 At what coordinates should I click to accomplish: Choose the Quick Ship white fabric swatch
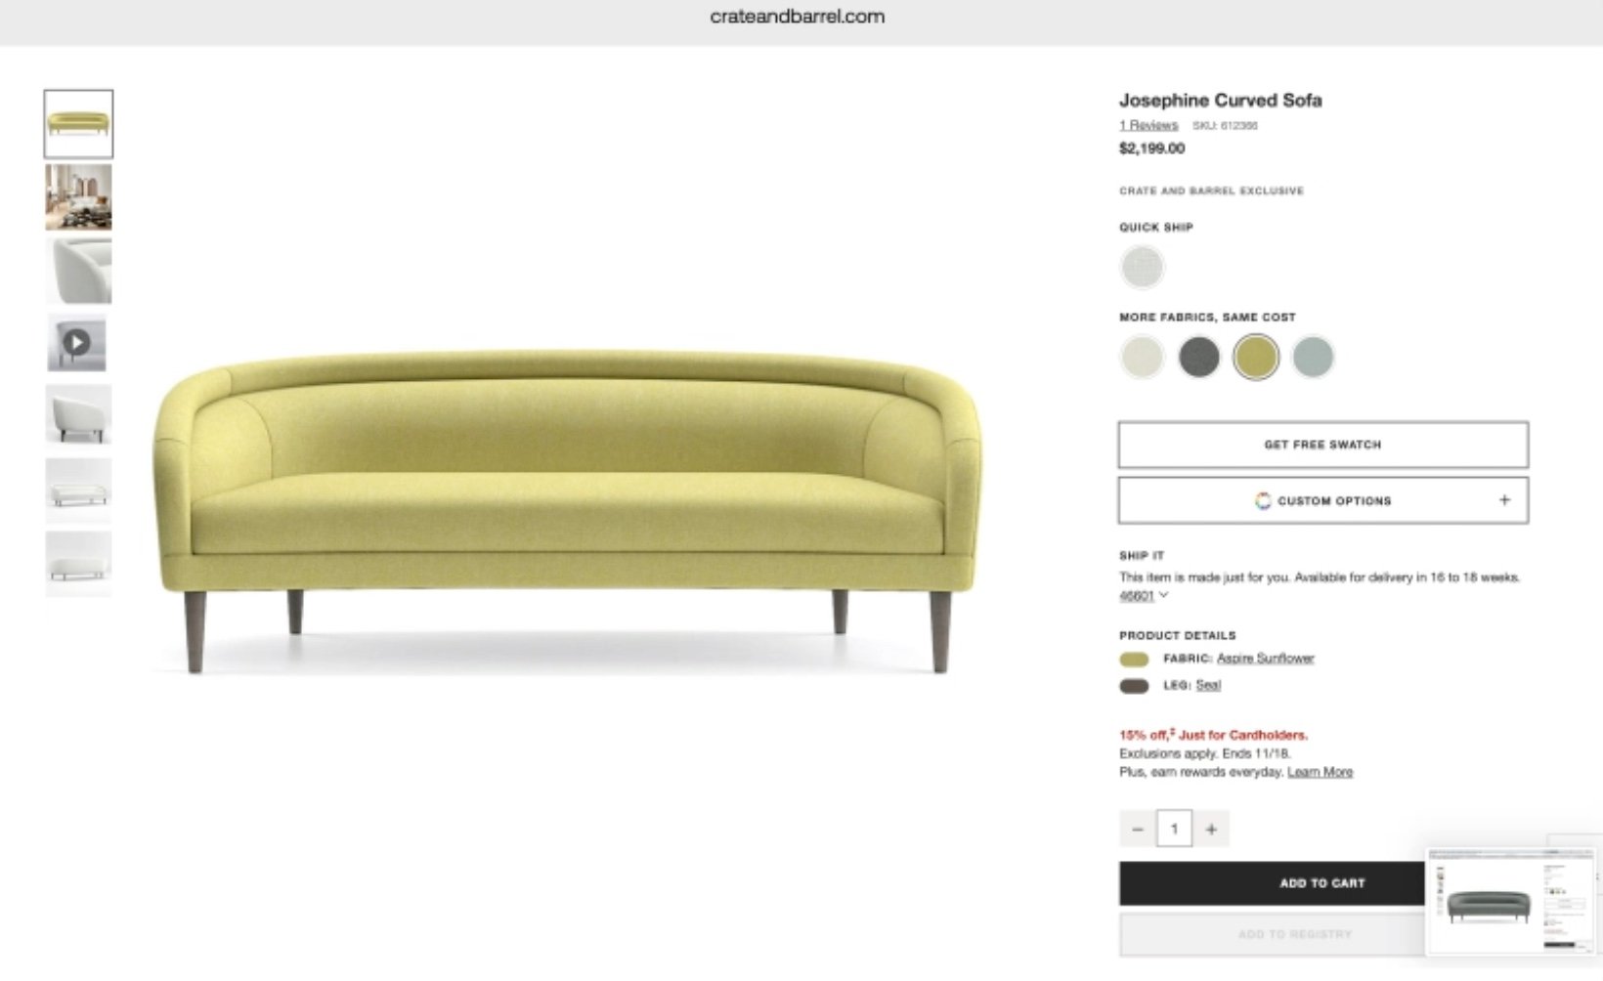[x=1142, y=267]
